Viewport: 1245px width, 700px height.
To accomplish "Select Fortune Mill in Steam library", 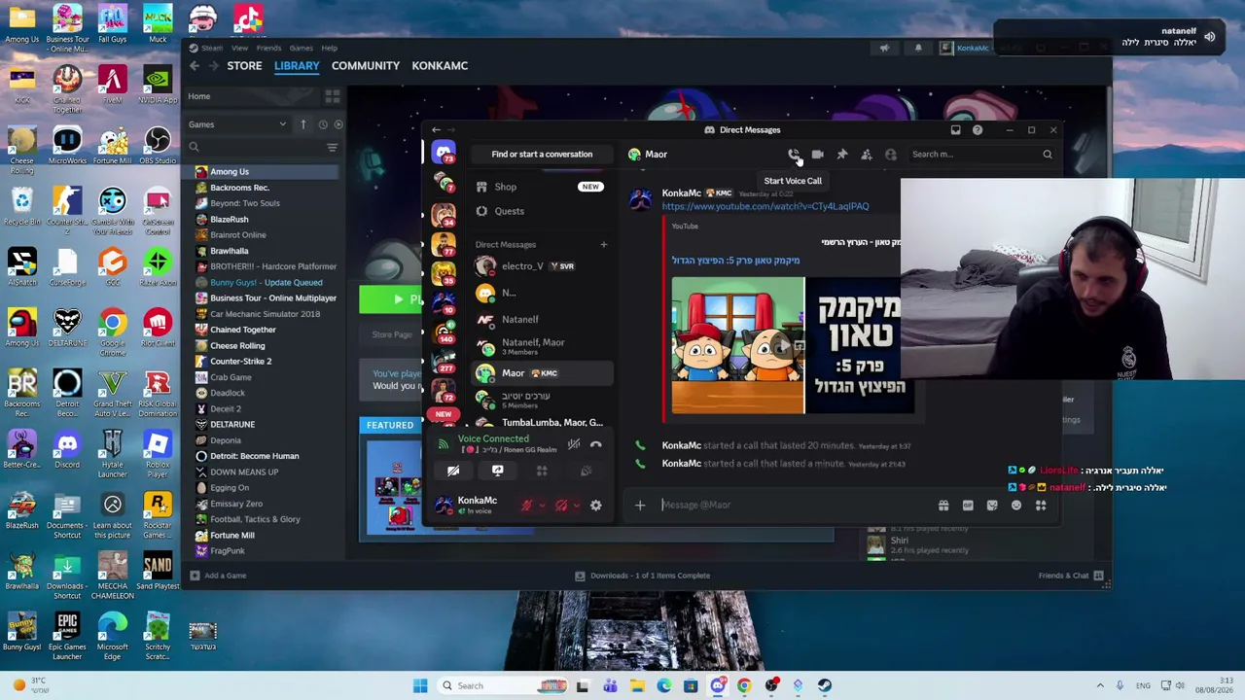I will [263, 536].
